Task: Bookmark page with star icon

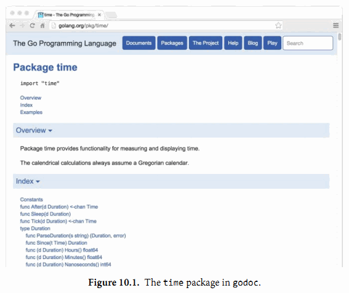Action: tap(278, 25)
